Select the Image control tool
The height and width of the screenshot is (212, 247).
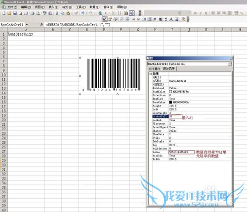click(176, 19)
